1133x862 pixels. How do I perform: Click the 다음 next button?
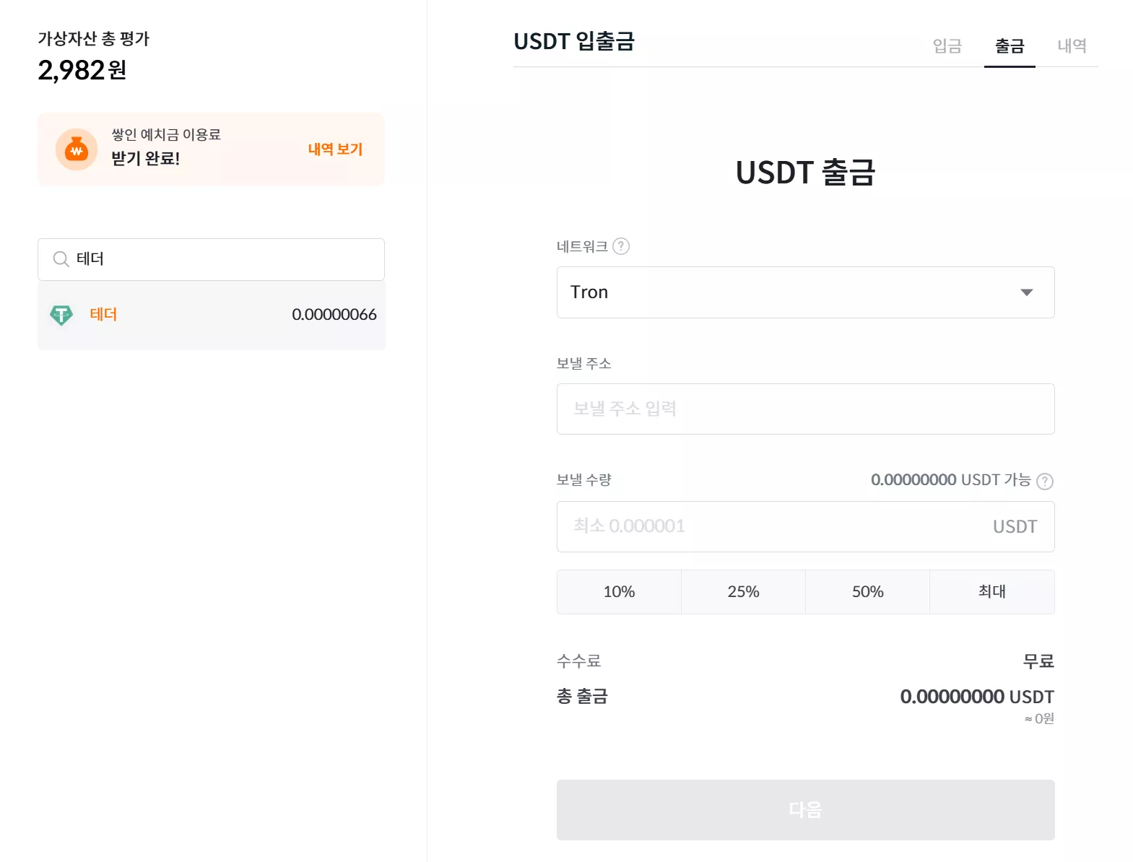coord(805,809)
